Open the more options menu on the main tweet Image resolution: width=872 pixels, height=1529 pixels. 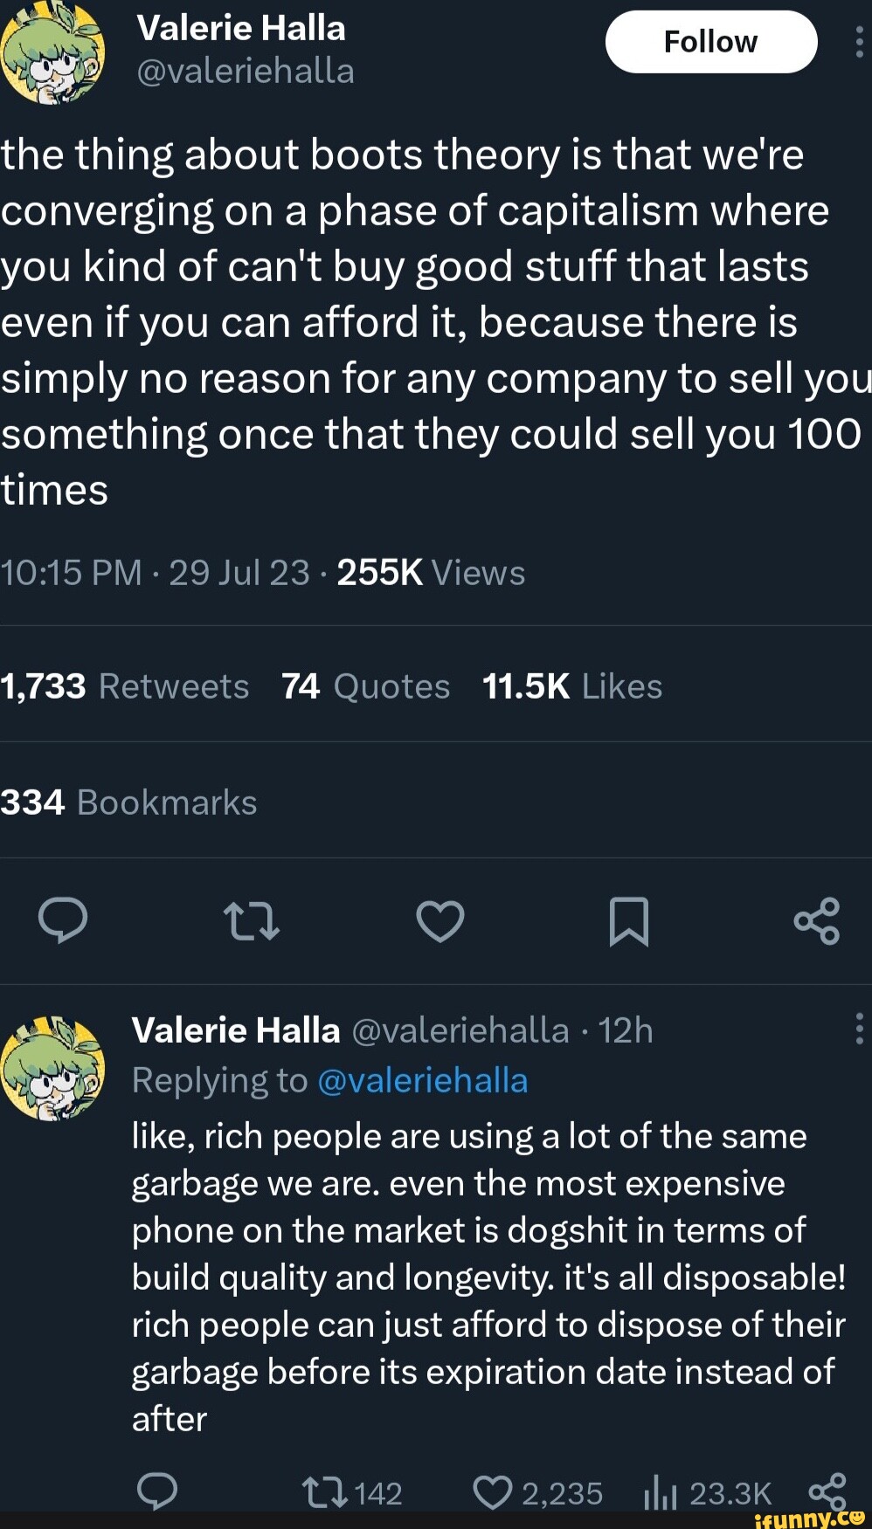859,39
